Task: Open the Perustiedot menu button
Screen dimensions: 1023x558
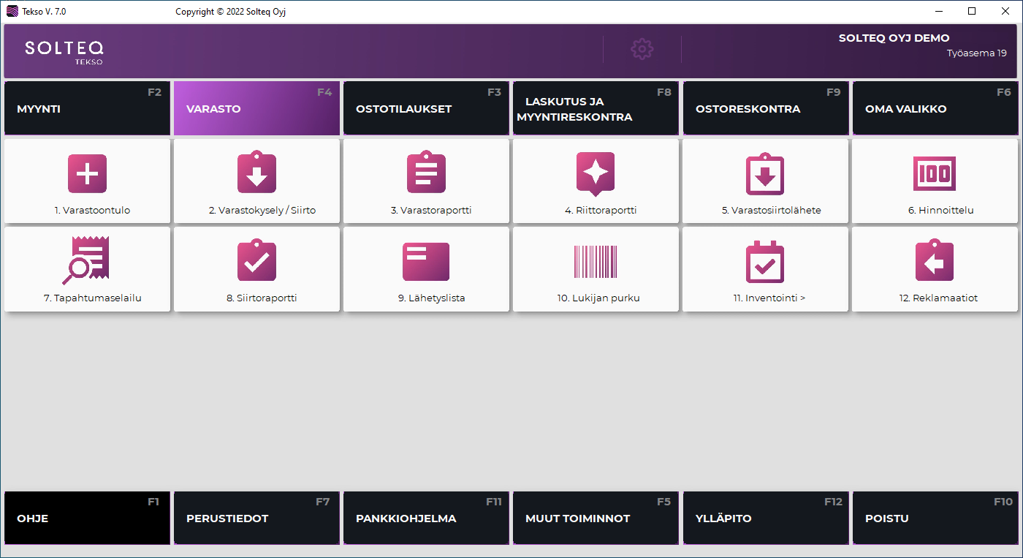Action: [256, 518]
